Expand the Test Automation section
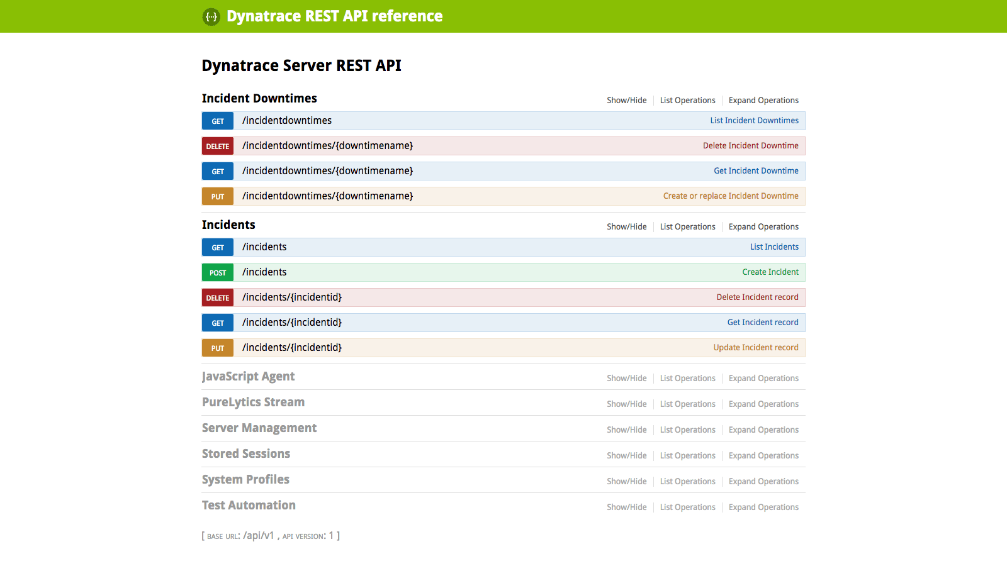This screenshot has height=566, width=1007. 249,506
